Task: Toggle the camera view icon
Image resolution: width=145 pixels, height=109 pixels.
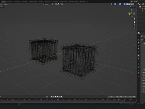Action: point(134,25)
